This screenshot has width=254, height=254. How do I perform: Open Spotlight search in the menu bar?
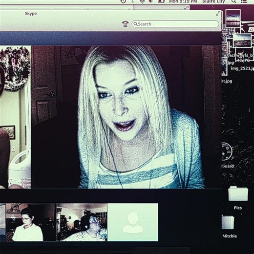tap(233, 1)
